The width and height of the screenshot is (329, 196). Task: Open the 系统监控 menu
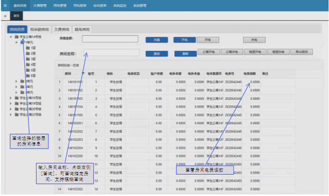tap(120, 6)
